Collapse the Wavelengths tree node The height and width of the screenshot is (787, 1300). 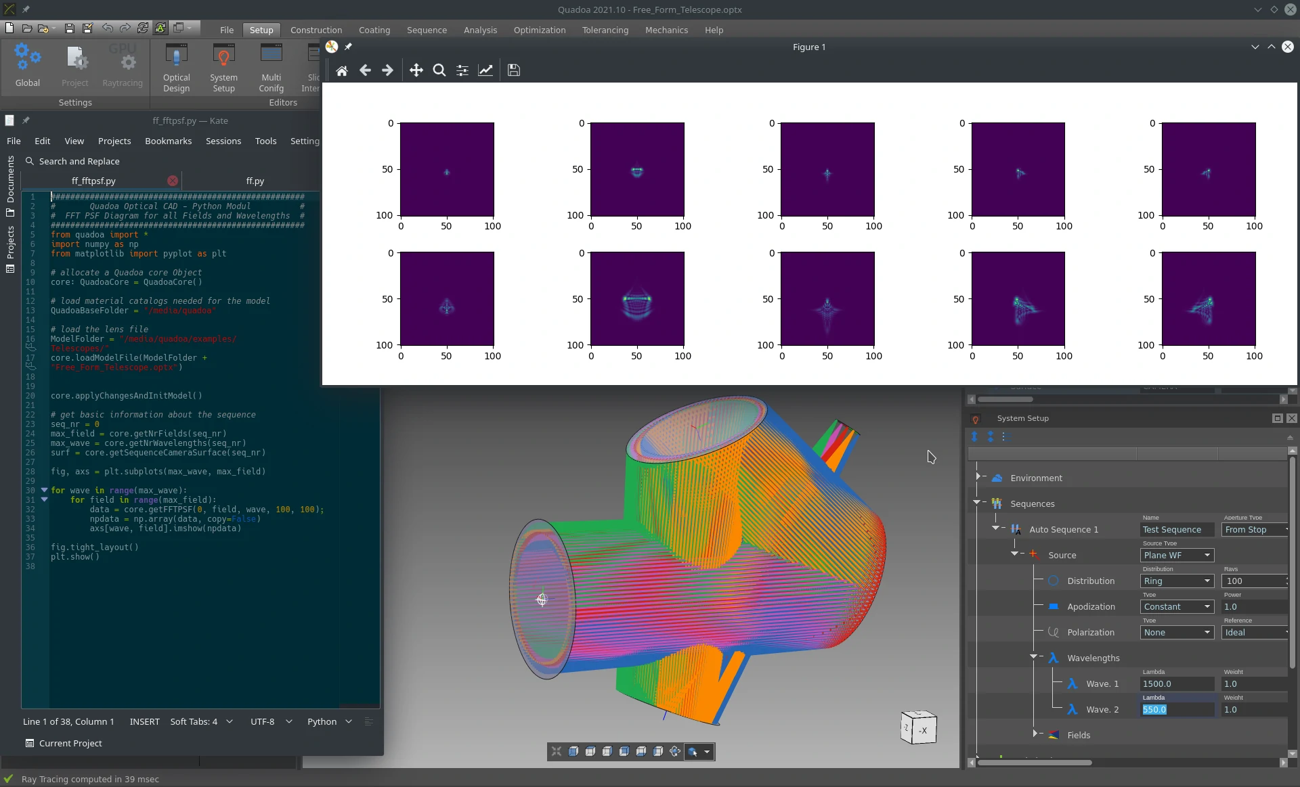point(1034,657)
